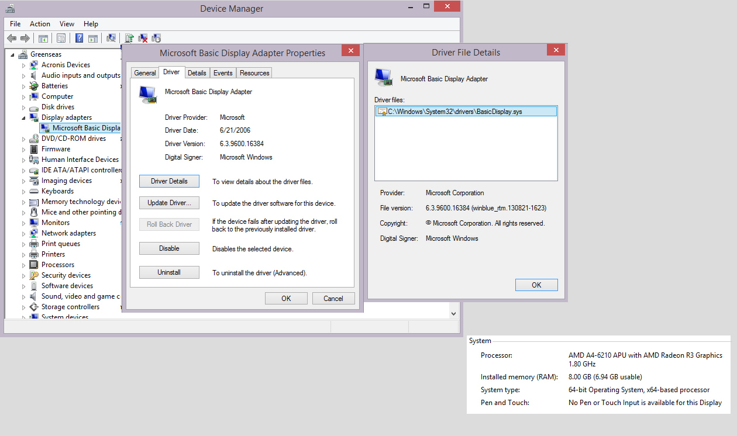
Task: Expand the Computer node arrow
Action: [24, 96]
